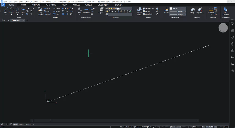Toggle POLAR tracking in status bar
The image size is (235, 128).
pyautogui.click(x=173, y=127)
